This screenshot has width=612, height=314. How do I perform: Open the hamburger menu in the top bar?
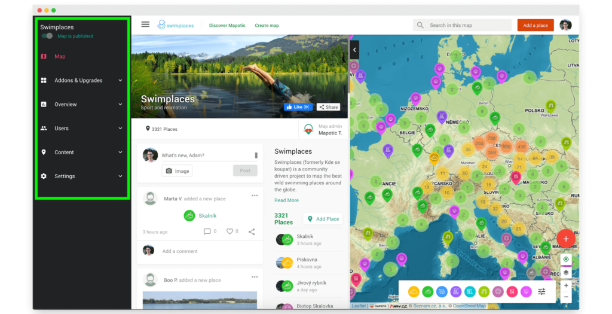coord(145,25)
